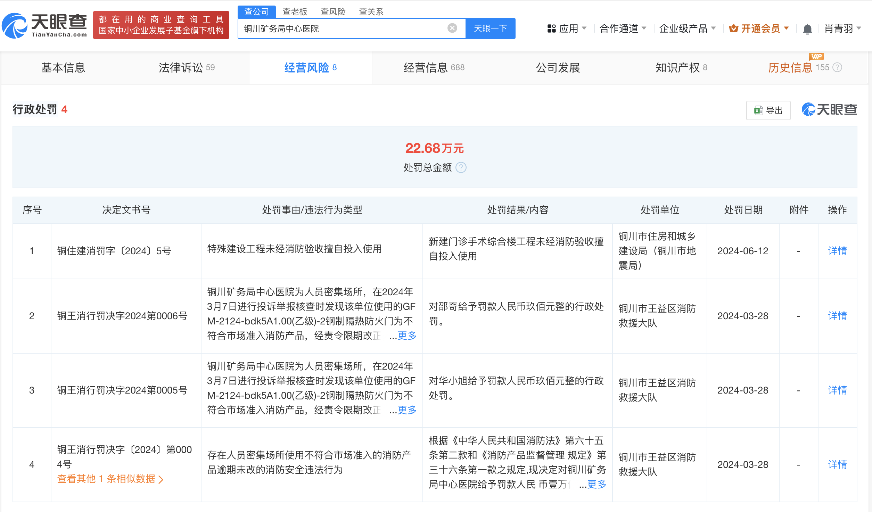Switch to the 公司发展 tab
Screen dimensions: 872x512
558,68
